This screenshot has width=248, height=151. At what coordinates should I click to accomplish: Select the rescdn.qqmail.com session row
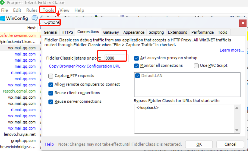[20, 91]
